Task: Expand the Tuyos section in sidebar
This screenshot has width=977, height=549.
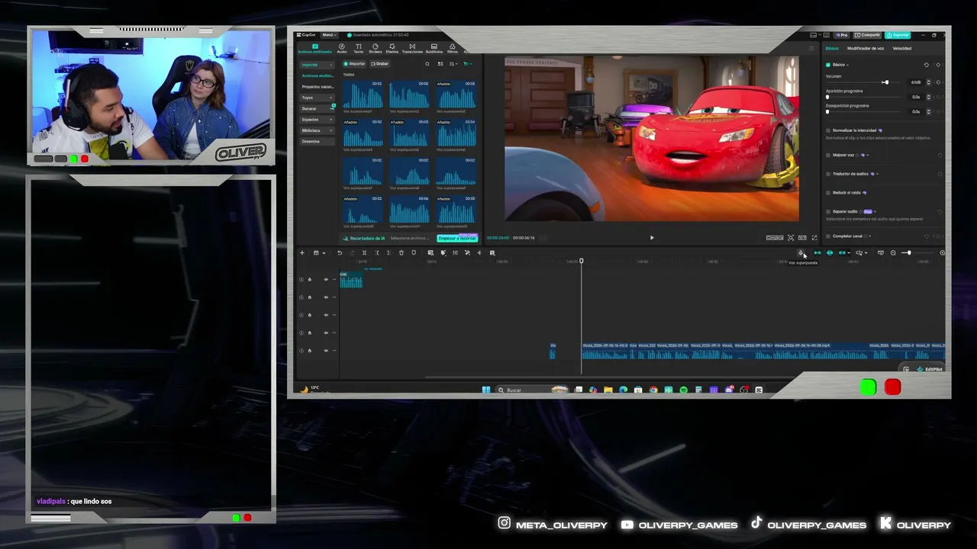Action: click(316, 98)
